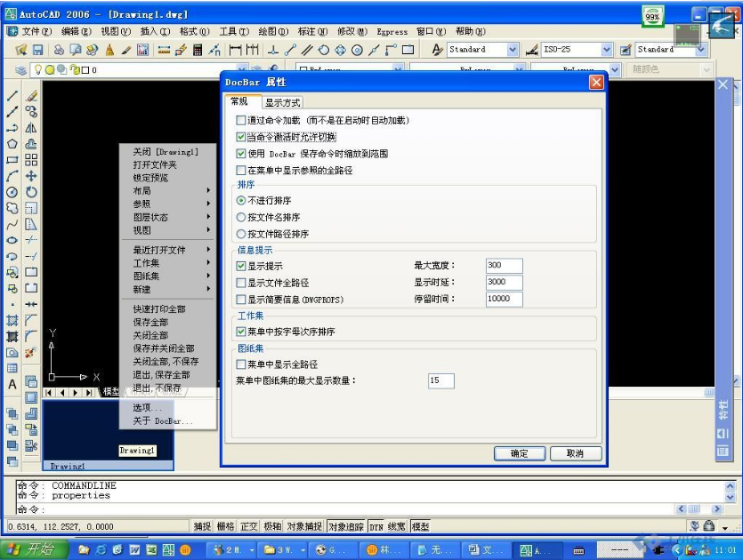Image resolution: width=743 pixels, height=560 pixels.
Task: Toggle object snap status bar button
Action: coord(304,526)
